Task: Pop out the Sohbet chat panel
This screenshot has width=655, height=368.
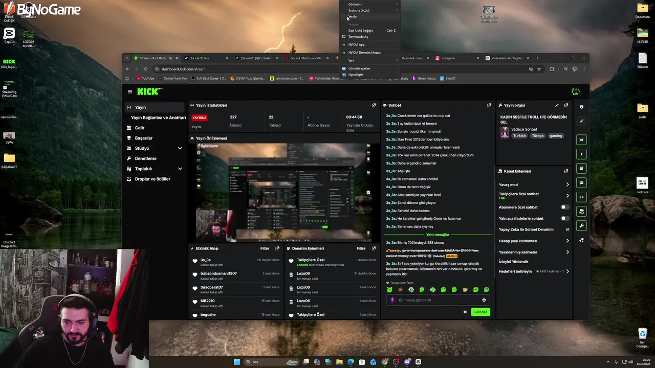Action: click(489, 105)
